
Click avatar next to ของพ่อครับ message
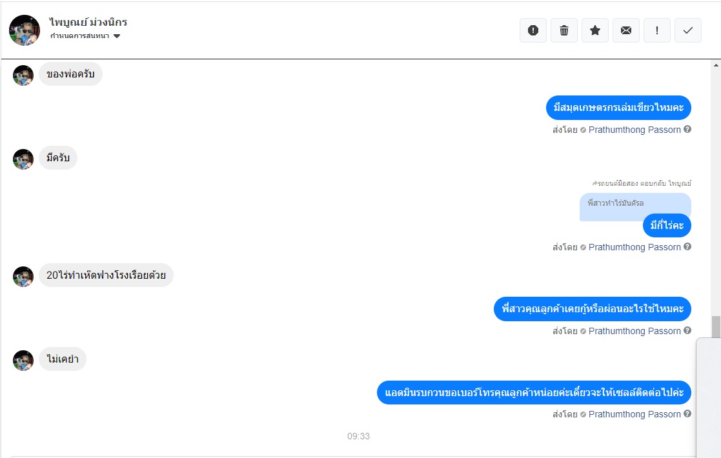tap(23, 75)
